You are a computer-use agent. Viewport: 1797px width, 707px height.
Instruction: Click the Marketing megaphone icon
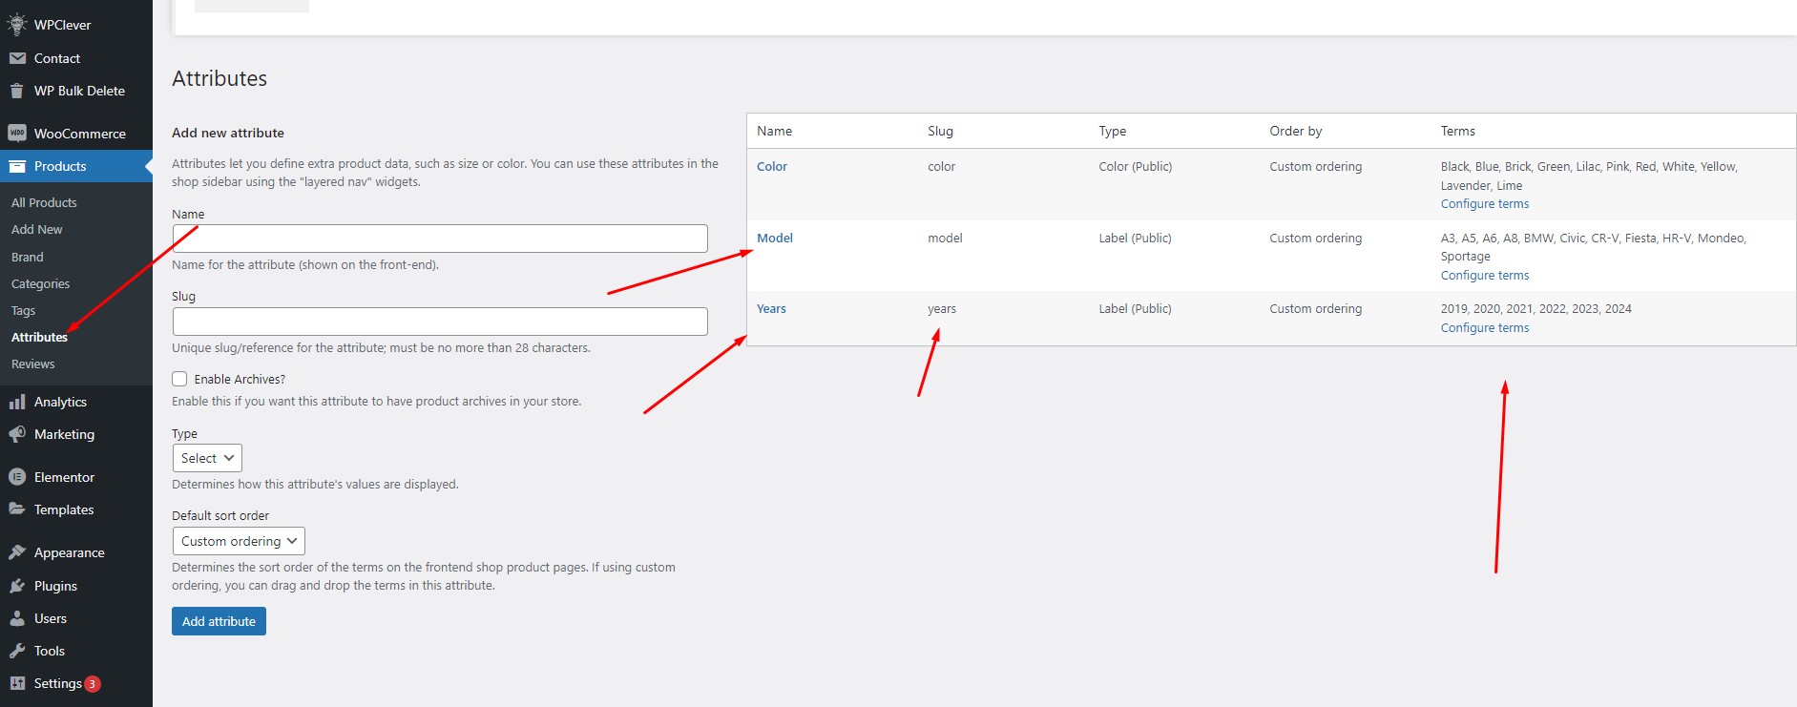[17, 434]
